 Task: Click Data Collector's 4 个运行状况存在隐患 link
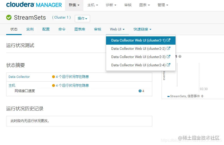click(x=72, y=77)
